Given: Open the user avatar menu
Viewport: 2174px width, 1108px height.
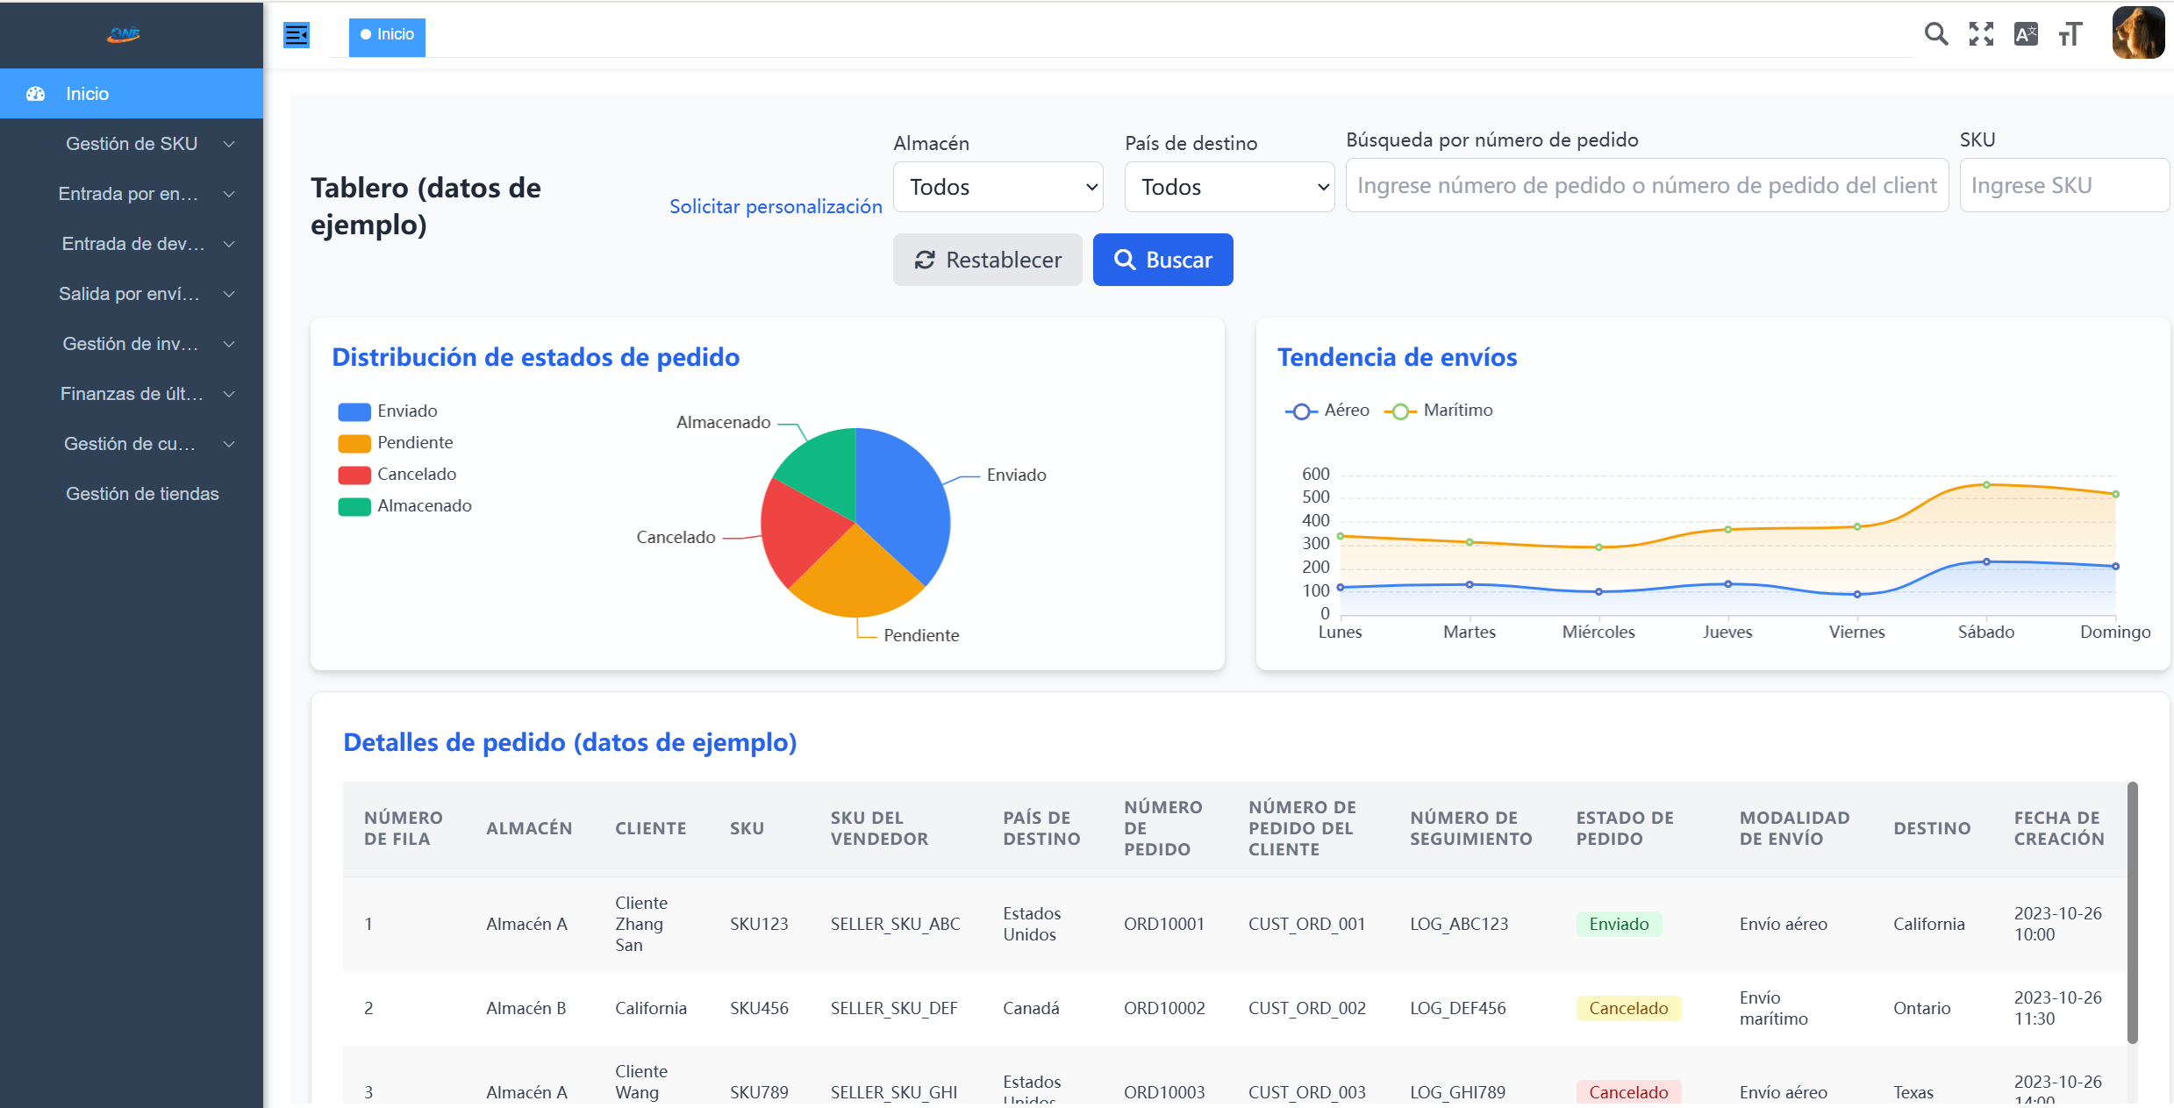Looking at the screenshot, I should click(2138, 33).
